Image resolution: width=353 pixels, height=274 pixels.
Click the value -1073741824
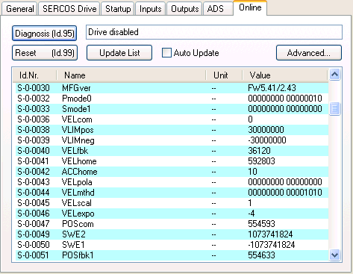[x=272, y=245]
